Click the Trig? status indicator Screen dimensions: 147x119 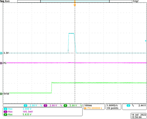(136, 1)
